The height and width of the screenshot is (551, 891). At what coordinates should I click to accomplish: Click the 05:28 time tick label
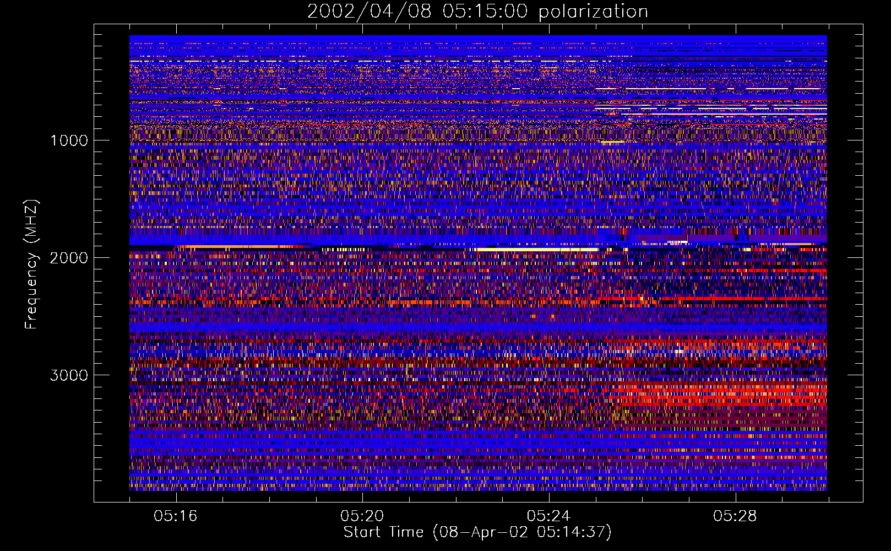[x=735, y=516]
